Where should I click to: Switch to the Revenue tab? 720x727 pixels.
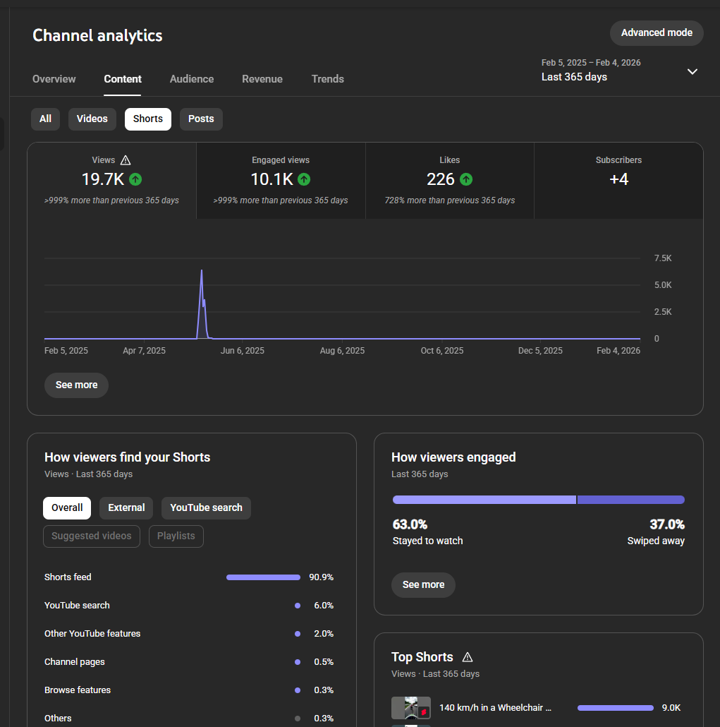(x=262, y=79)
